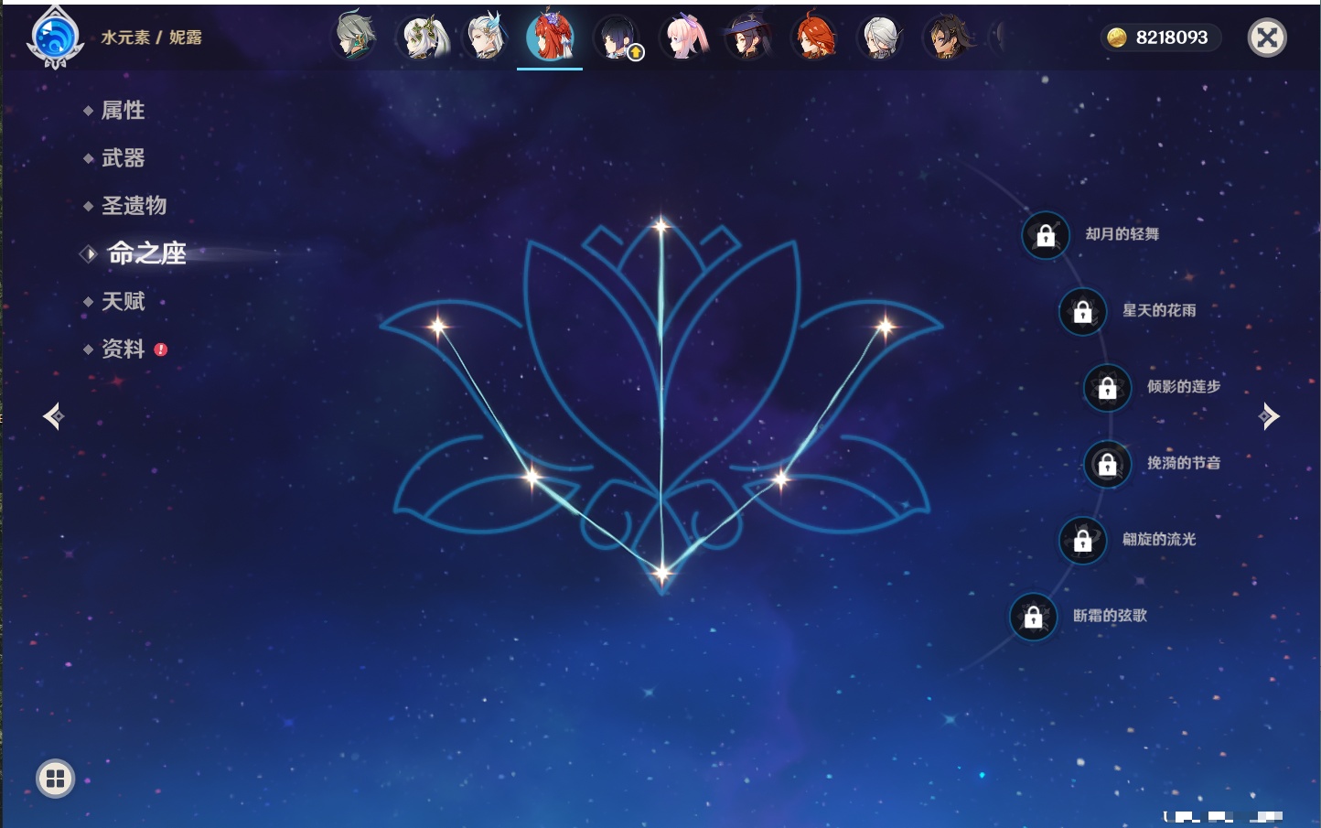Click the 8218093 Mora balance
Viewport: 1321px width, 828px height.
[1172, 38]
